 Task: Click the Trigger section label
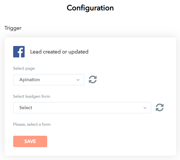point(13,28)
